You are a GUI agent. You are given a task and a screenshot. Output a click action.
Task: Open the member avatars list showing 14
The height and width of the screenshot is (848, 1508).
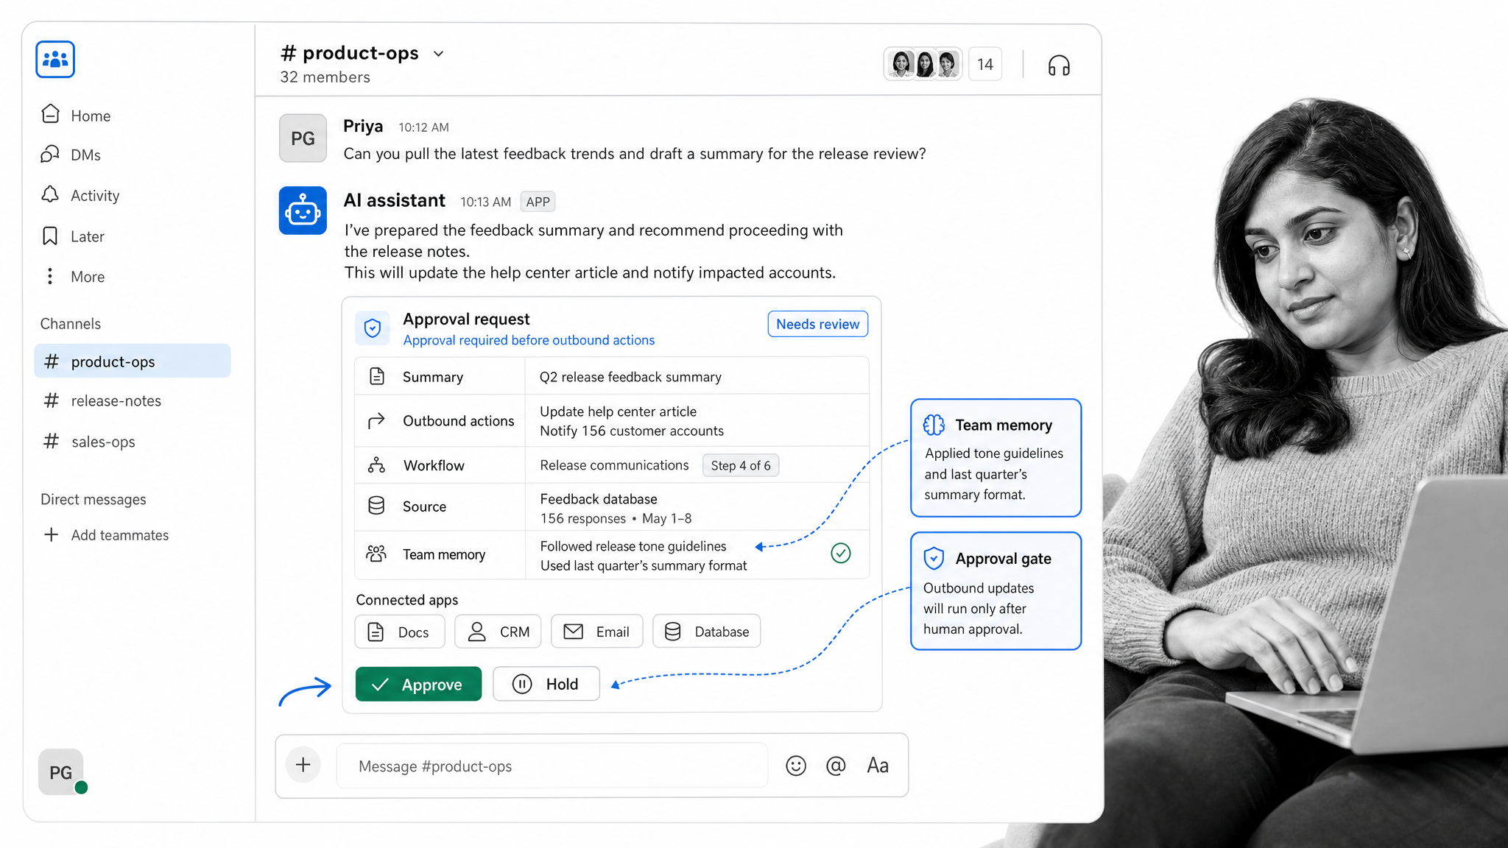click(942, 65)
